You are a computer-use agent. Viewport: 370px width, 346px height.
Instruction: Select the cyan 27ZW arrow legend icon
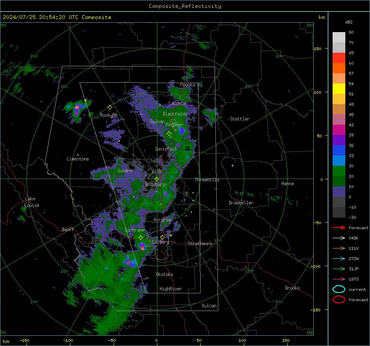point(339,259)
